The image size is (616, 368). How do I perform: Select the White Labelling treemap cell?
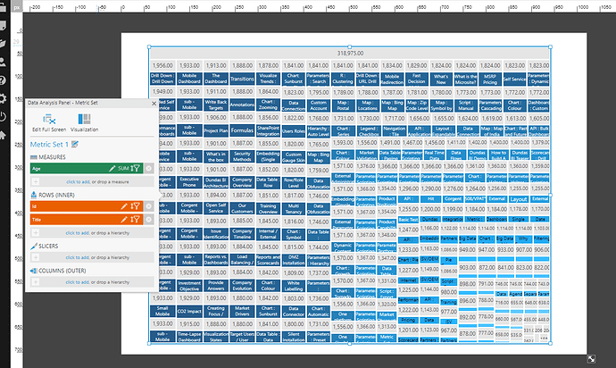(x=294, y=286)
